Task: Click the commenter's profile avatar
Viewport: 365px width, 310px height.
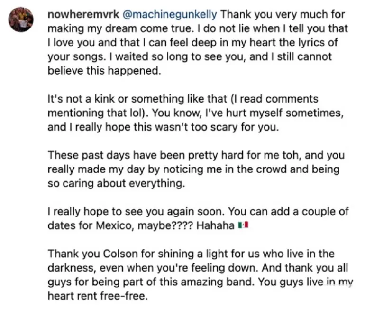Action: coord(21,19)
